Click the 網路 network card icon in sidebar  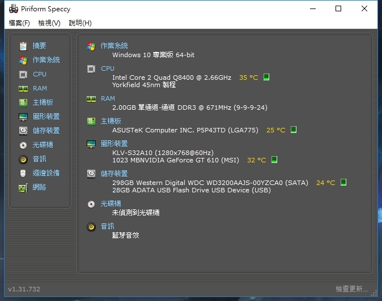pos(23,188)
